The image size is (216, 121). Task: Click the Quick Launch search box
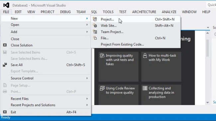pyautogui.click(x=211, y=5)
